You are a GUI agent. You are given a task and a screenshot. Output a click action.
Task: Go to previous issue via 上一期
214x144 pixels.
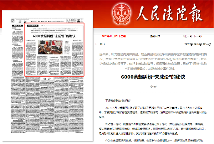coord(188,36)
